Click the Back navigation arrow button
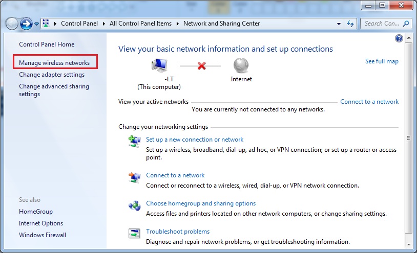417x253 pixels. click(12, 24)
